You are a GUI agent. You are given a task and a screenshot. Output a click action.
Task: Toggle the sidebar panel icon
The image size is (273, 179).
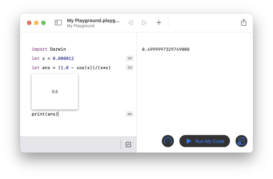pyautogui.click(x=58, y=23)
